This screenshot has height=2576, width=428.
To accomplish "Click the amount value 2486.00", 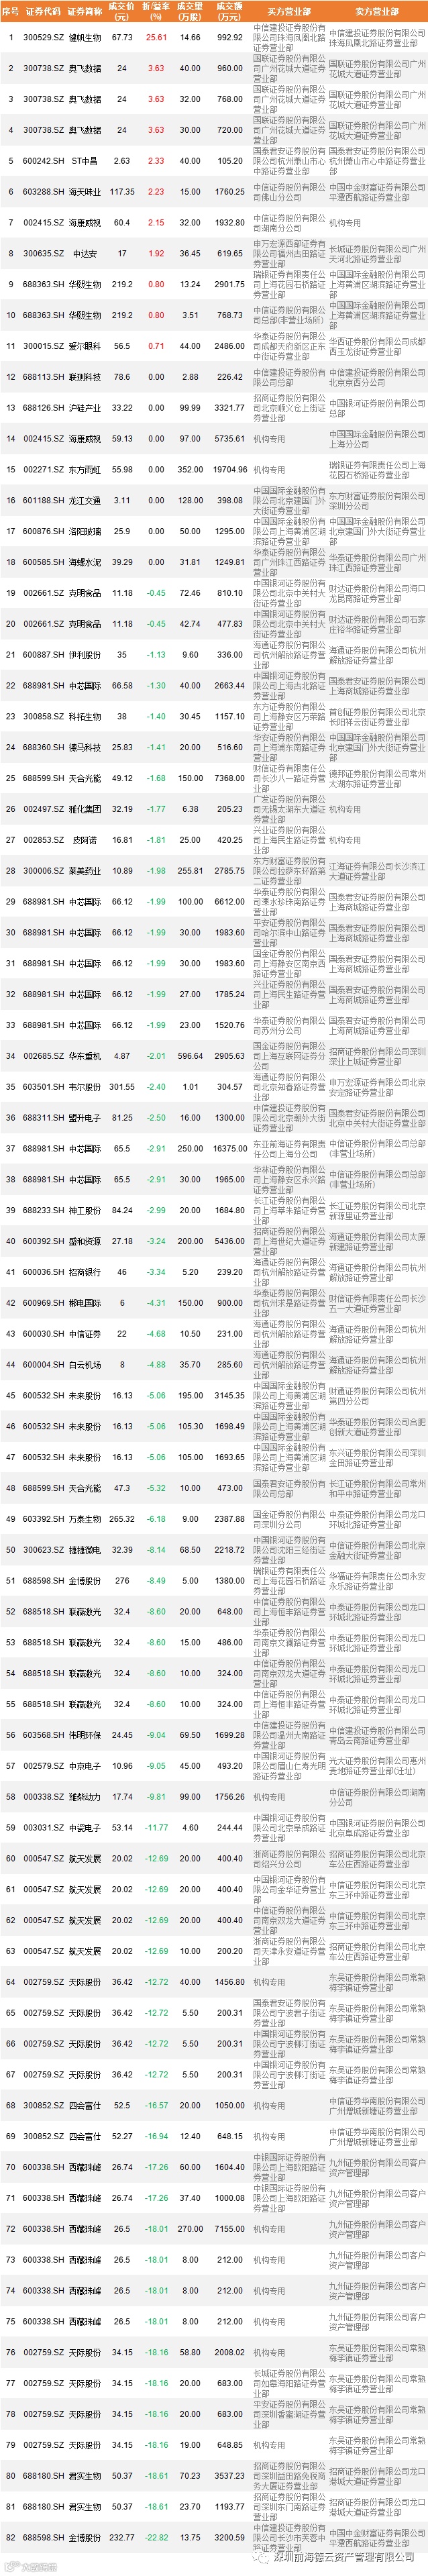I will (230, 346).
